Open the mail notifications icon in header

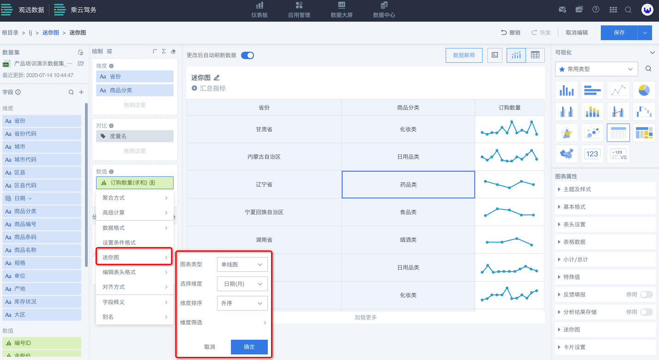point(562,10)
